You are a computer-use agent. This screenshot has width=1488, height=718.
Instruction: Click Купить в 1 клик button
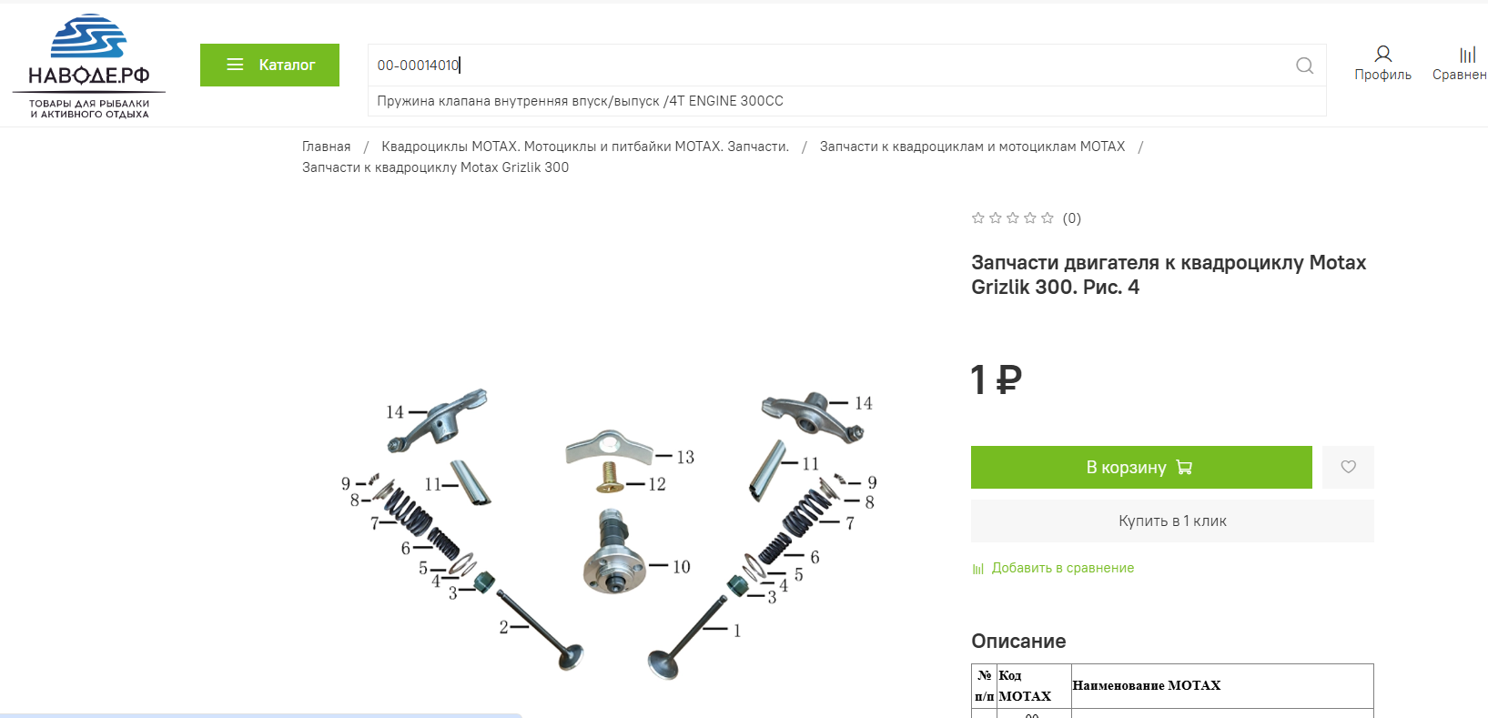pyautogui.click(x=1172, y=521)
